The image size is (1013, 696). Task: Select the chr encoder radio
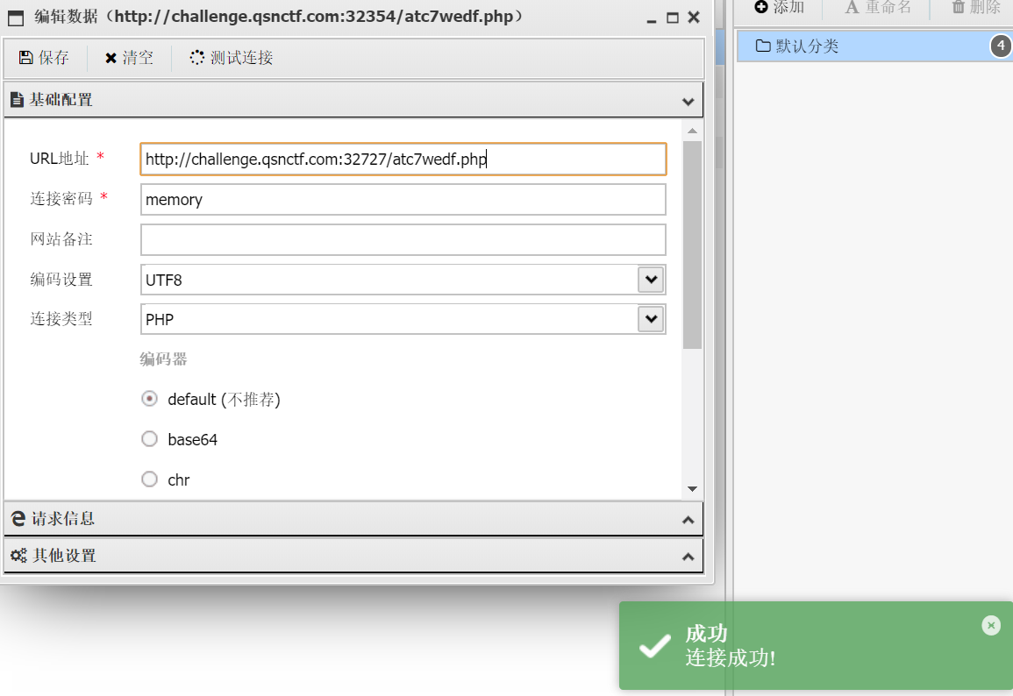(x=149, y=479)
